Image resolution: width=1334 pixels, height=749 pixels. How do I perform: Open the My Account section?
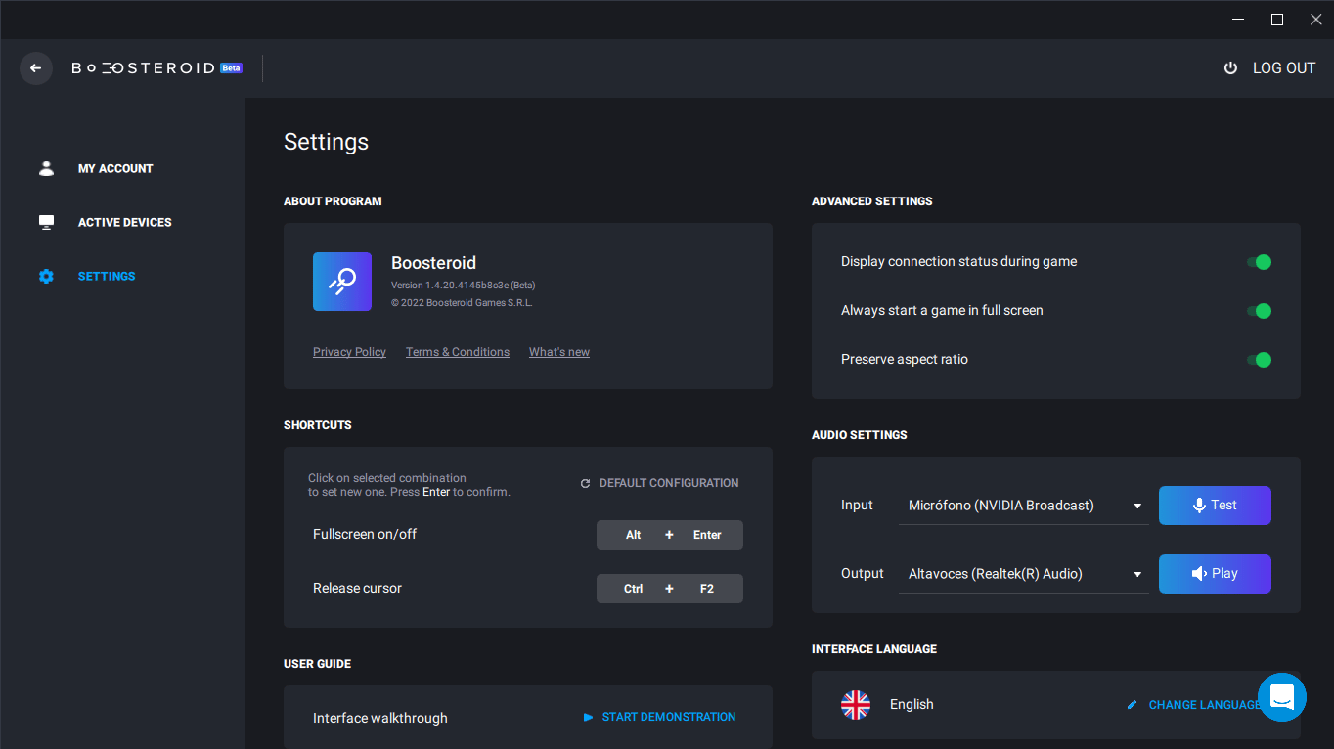click(115, 168)
